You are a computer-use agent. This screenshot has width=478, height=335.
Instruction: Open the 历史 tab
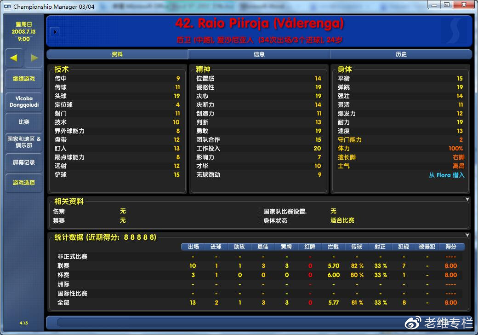401,54
